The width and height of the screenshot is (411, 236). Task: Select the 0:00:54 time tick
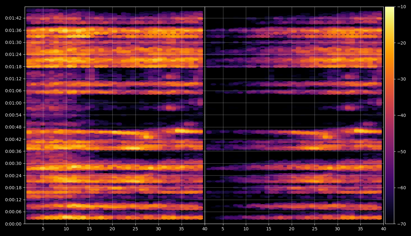pos(13,115)
